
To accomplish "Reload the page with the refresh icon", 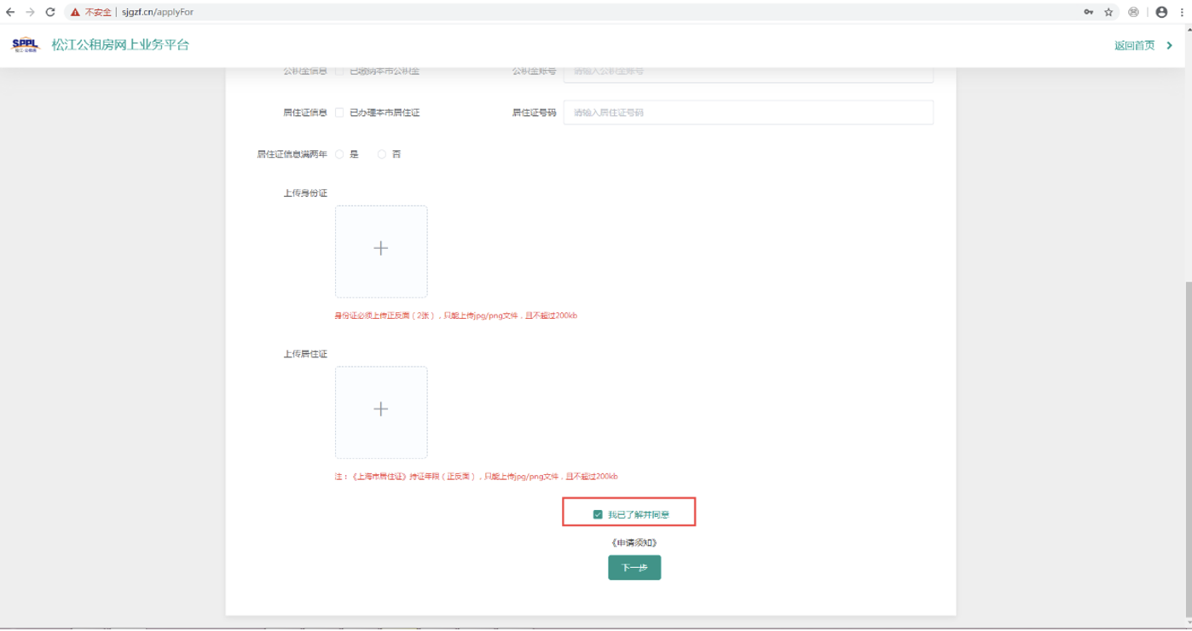I will pos(50,12).
